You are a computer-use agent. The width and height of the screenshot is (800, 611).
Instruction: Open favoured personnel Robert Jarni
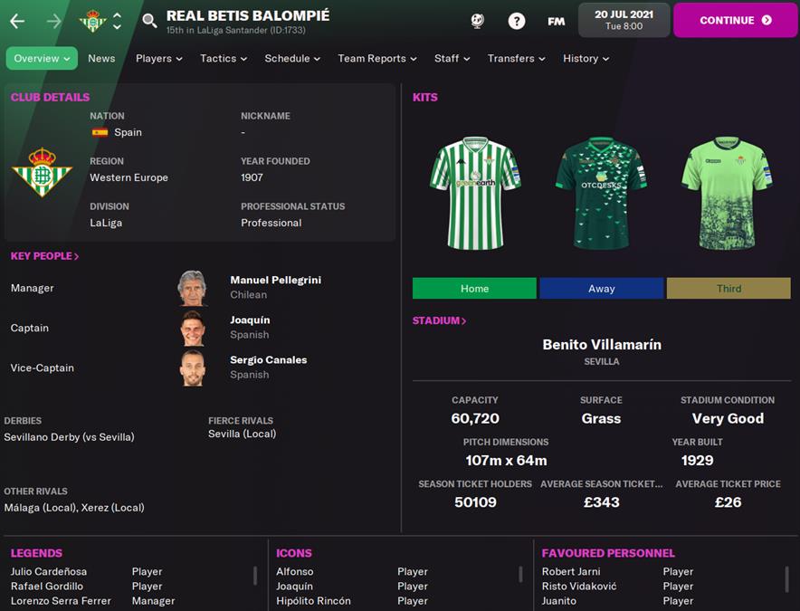pyautogui.click(x=571, y=571)
